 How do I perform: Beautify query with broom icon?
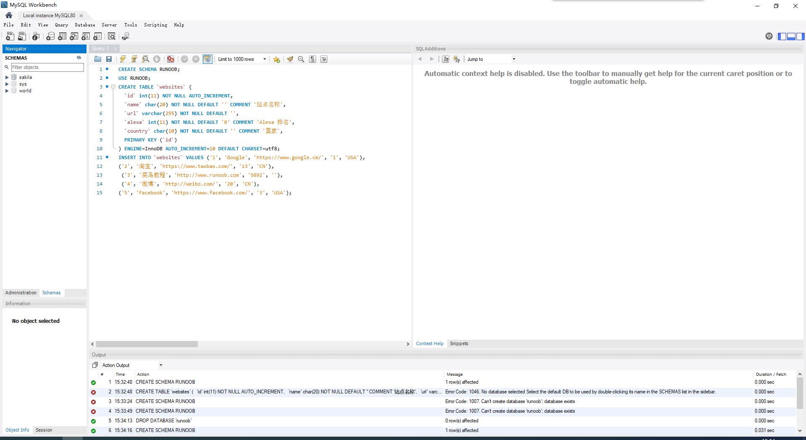[290, 59]
